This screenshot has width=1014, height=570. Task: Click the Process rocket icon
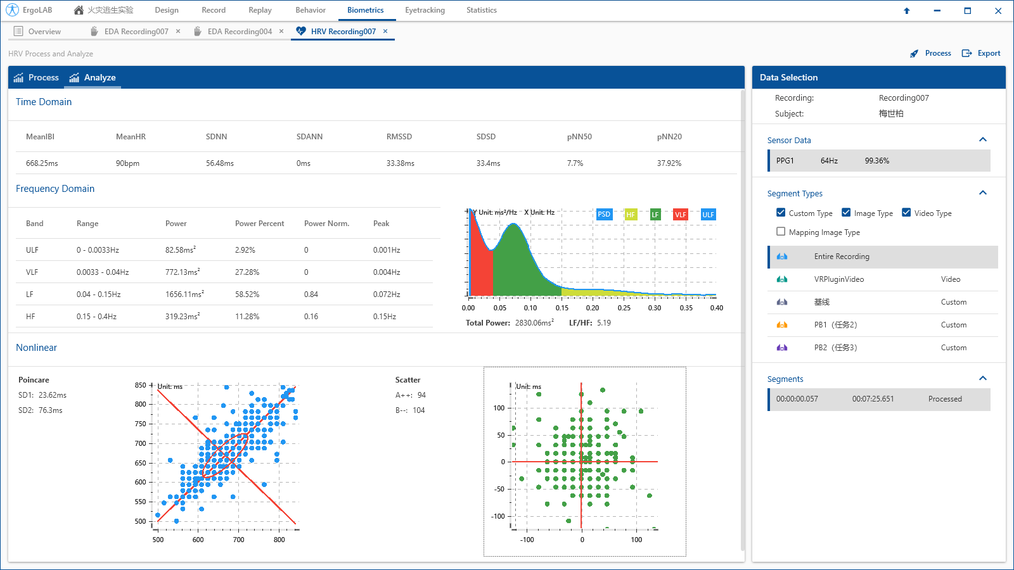914,54
